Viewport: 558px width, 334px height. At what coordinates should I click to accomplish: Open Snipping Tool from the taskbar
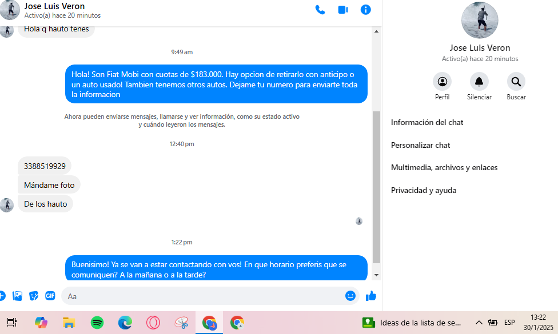[181, 323]
